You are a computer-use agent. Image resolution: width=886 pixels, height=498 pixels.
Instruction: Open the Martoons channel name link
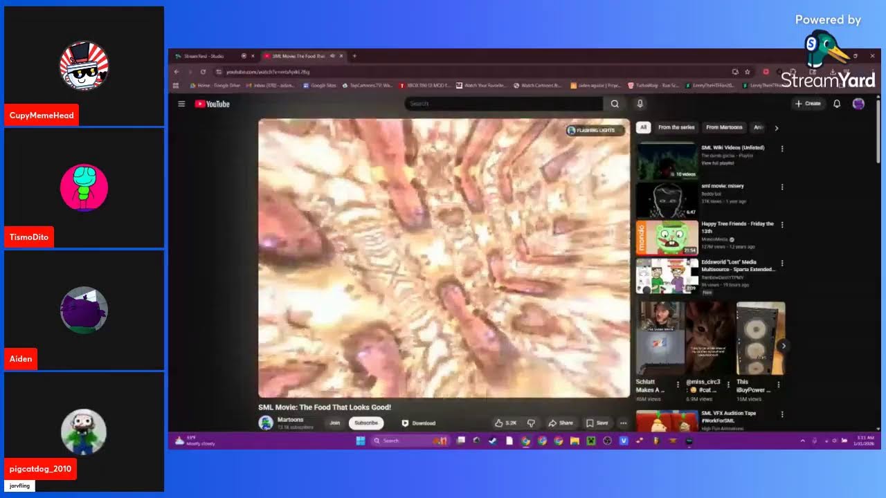290,420
